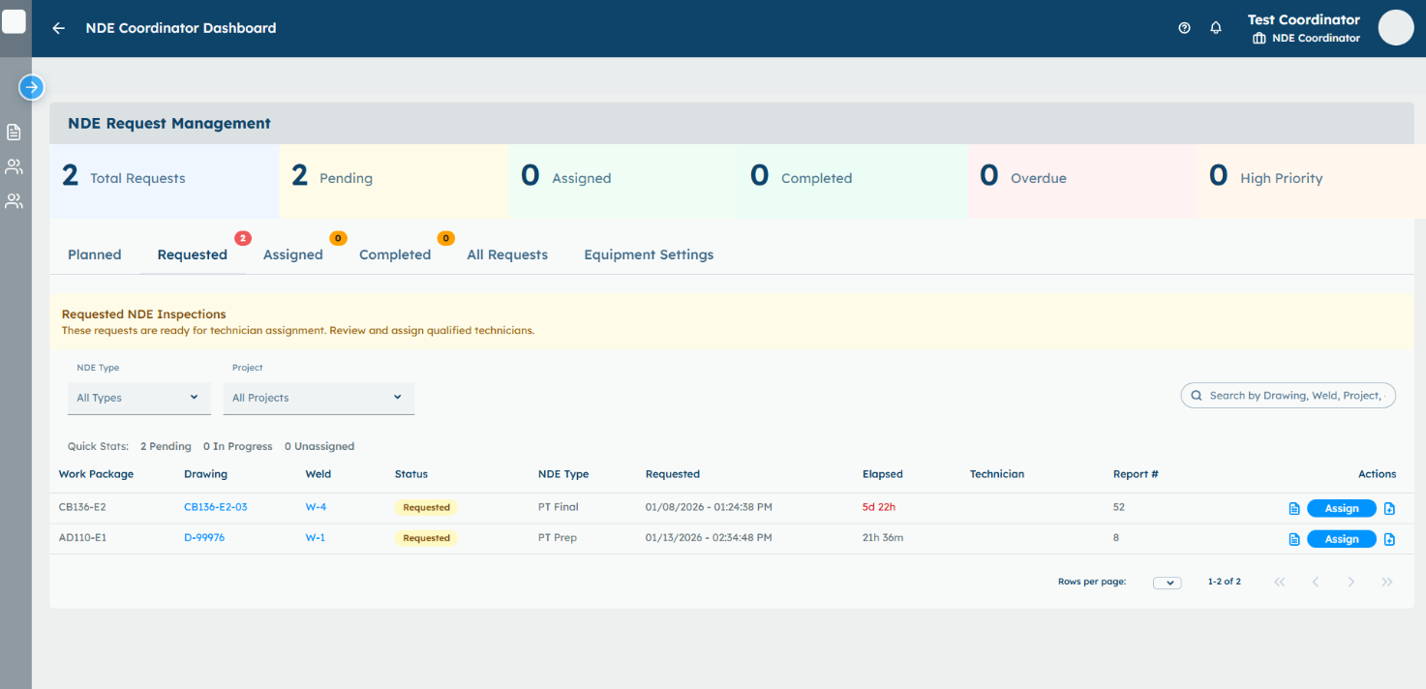
Task: Click the Assigned stat card
Action: [x=623, y=181]
